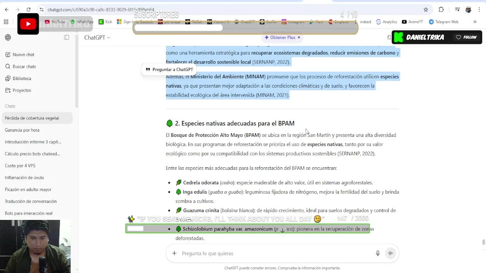Image resolution: width=486 pixels, height=273 pixels.
Task: Click the scroll-to-bottom arrow icon
Action: [282, 230]
